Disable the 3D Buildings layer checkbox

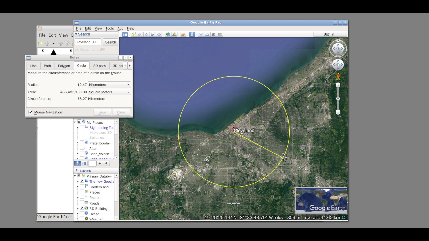click(x=82, y=208)
